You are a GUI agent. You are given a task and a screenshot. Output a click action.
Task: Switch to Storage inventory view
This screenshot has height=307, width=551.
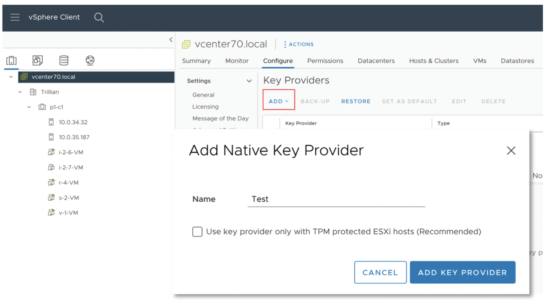pyautogui.click(x=64, y=60)
